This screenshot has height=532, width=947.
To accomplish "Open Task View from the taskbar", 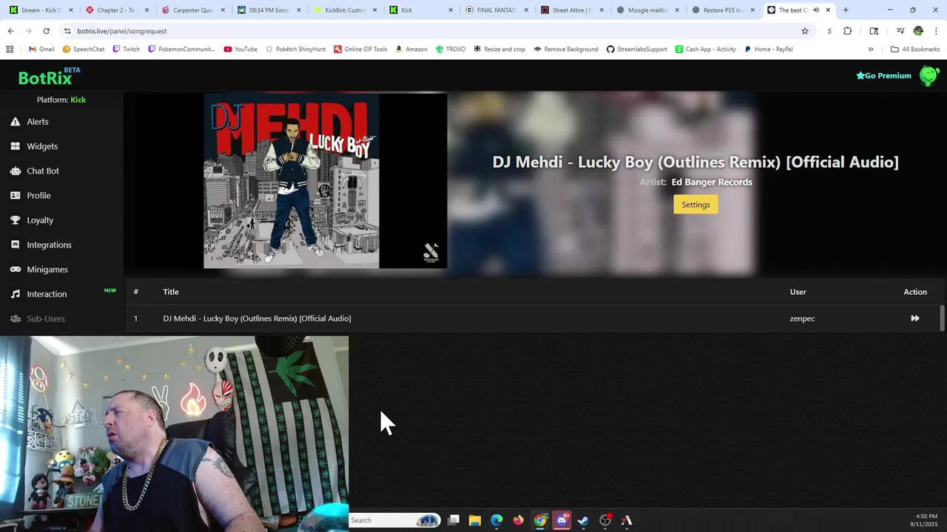I will pyautogui.click(x=454, y=520).
